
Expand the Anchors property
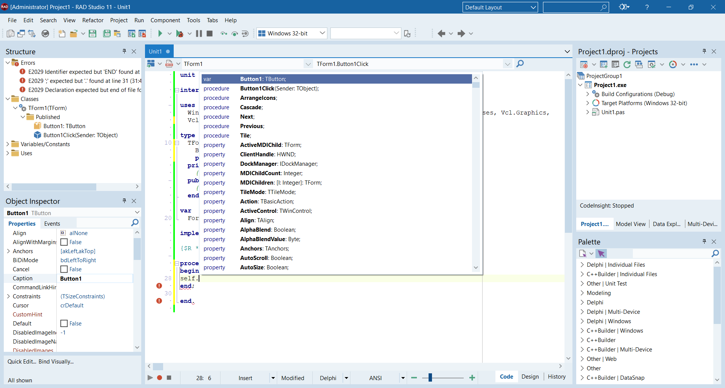(8, 251)
